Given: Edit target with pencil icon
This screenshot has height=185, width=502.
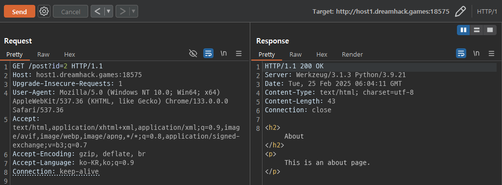Looking at the screenshot, I should (x=460, y=12).
